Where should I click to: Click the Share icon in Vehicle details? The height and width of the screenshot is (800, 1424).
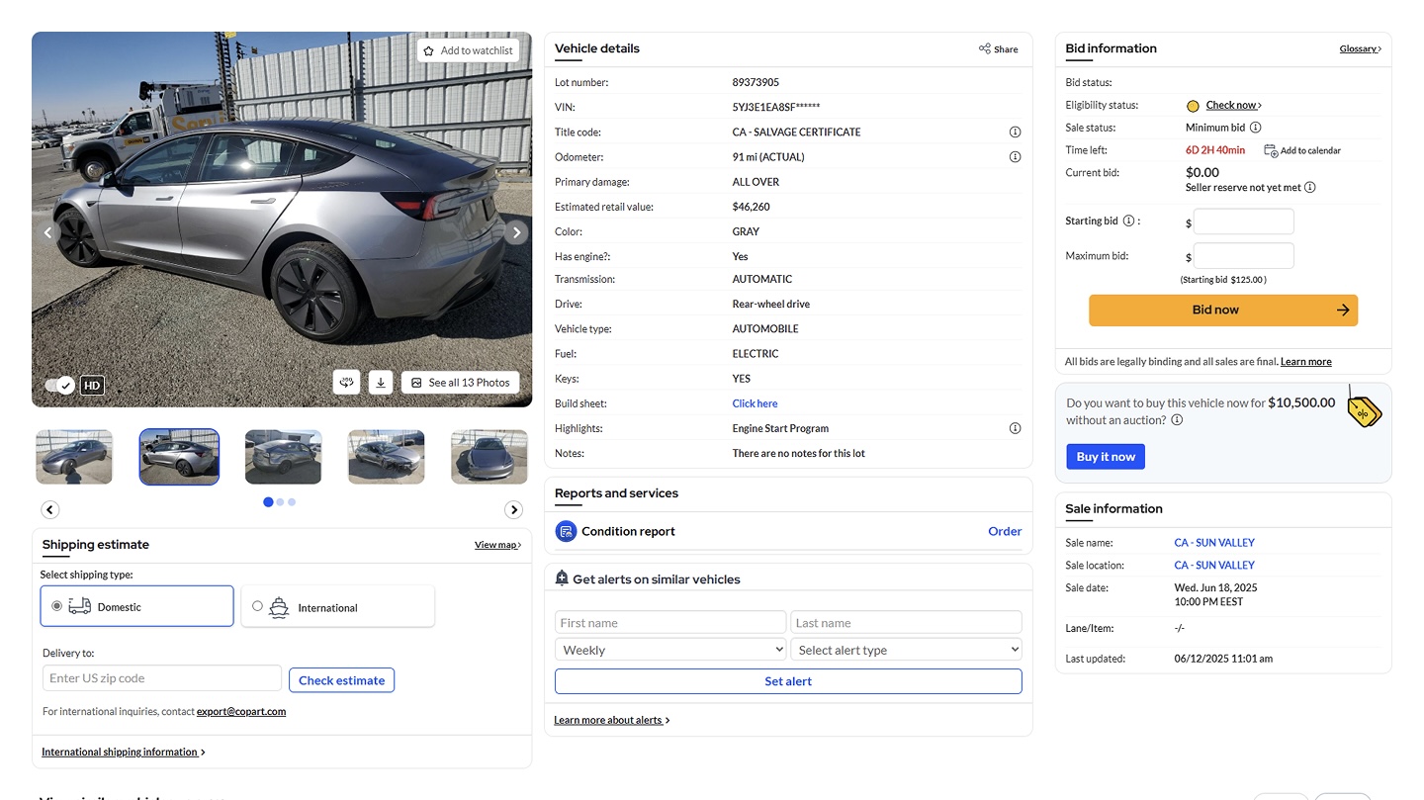point(985,48)
